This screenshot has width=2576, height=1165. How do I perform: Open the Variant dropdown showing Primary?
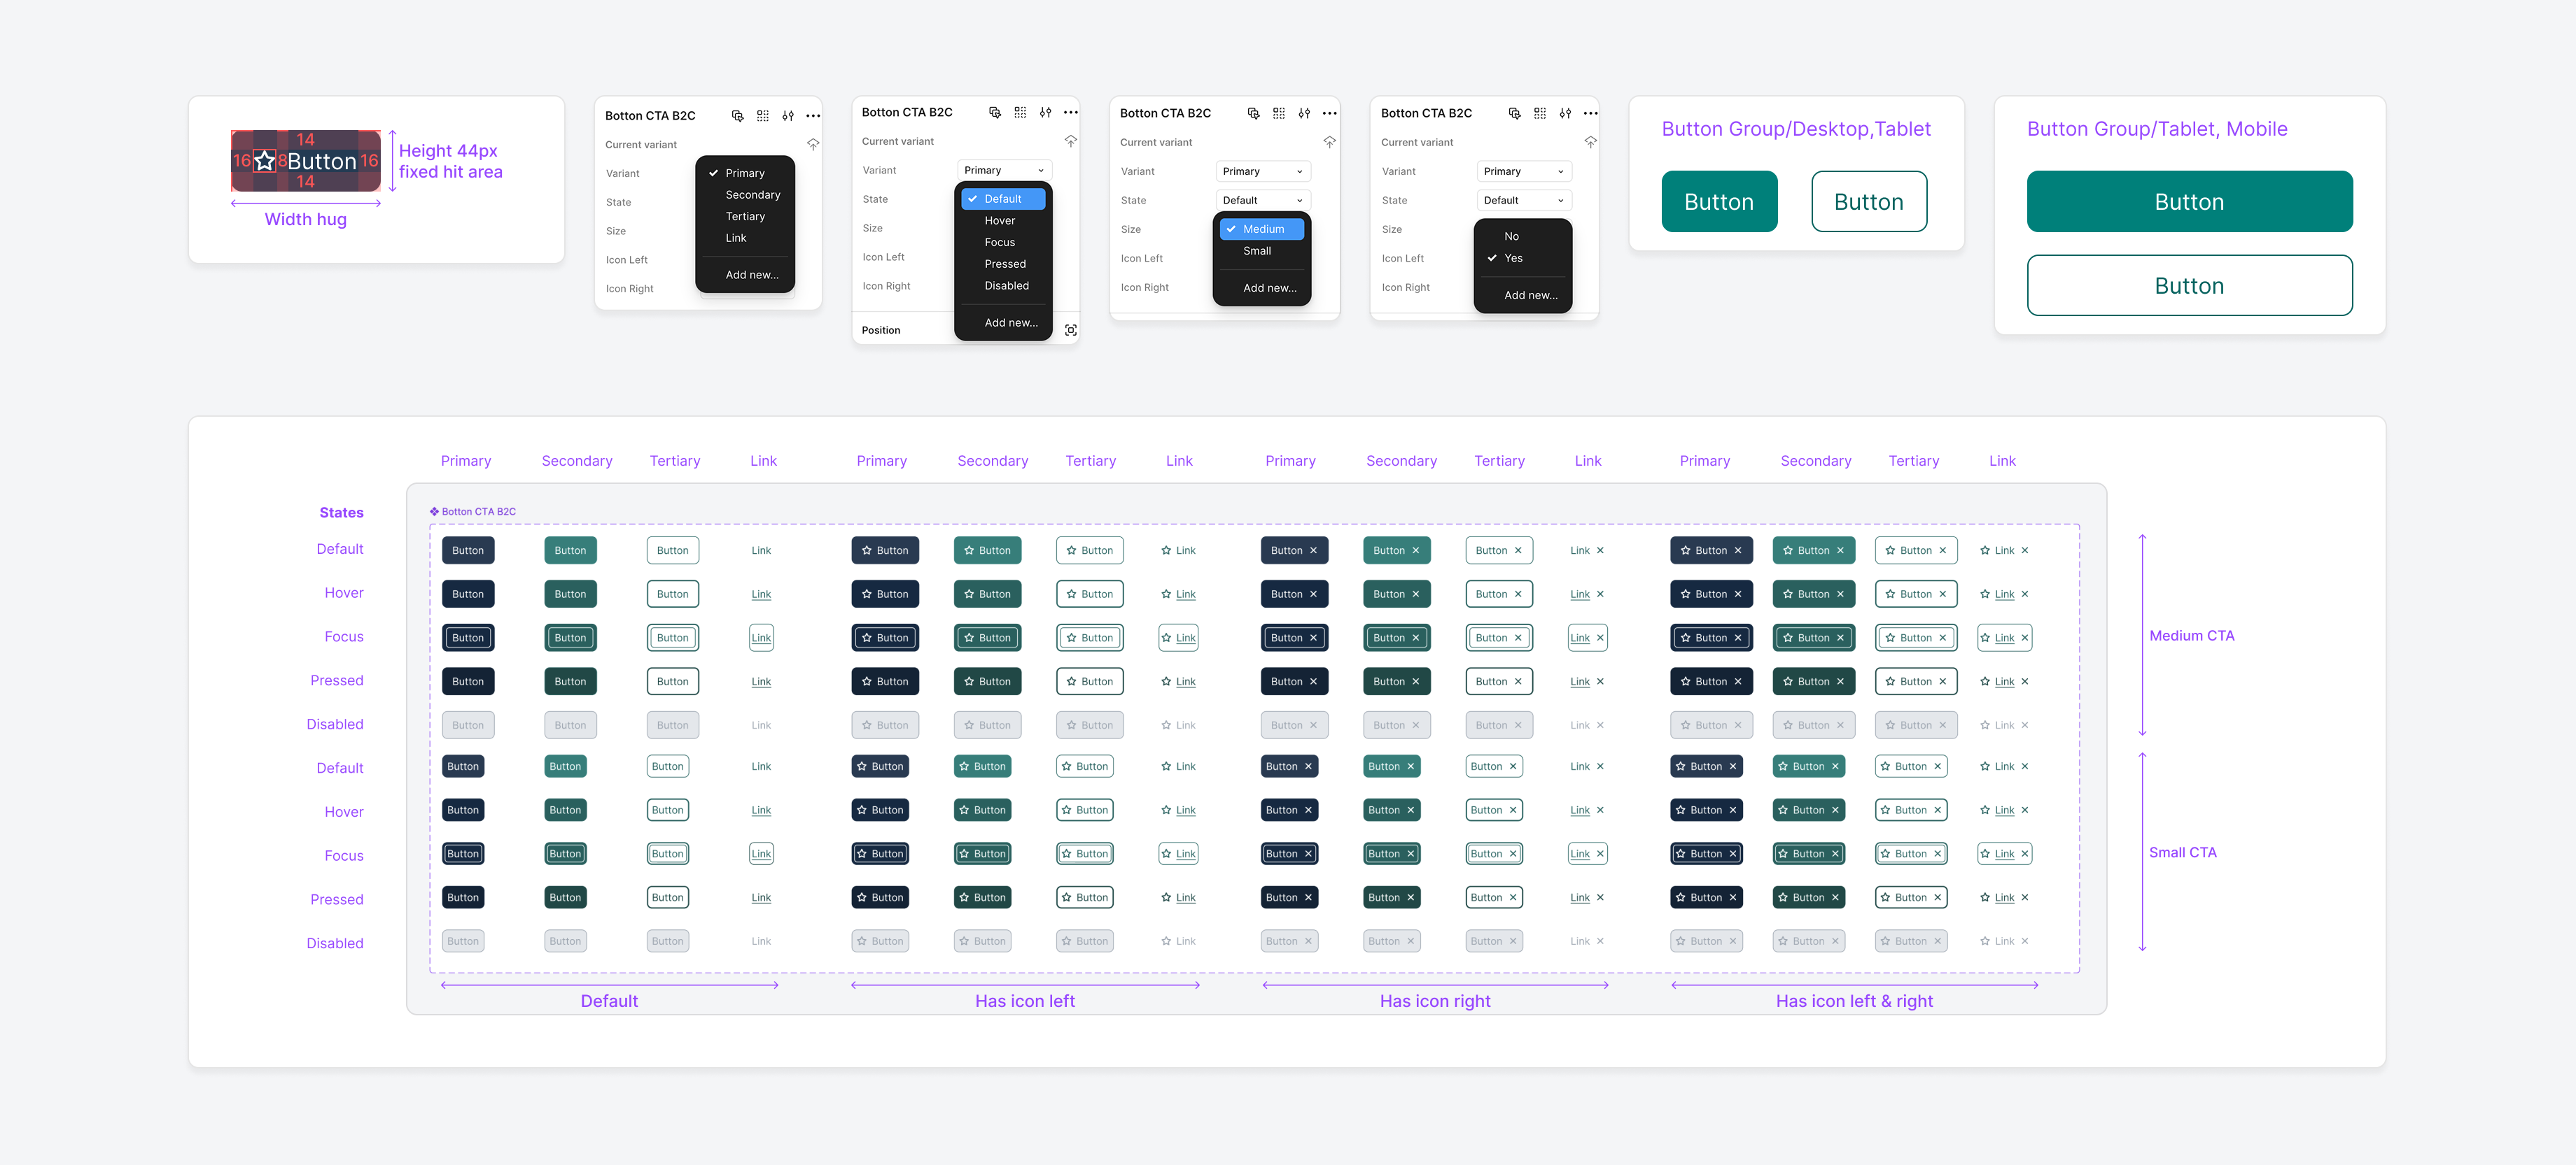click(x=1003, y=170)
